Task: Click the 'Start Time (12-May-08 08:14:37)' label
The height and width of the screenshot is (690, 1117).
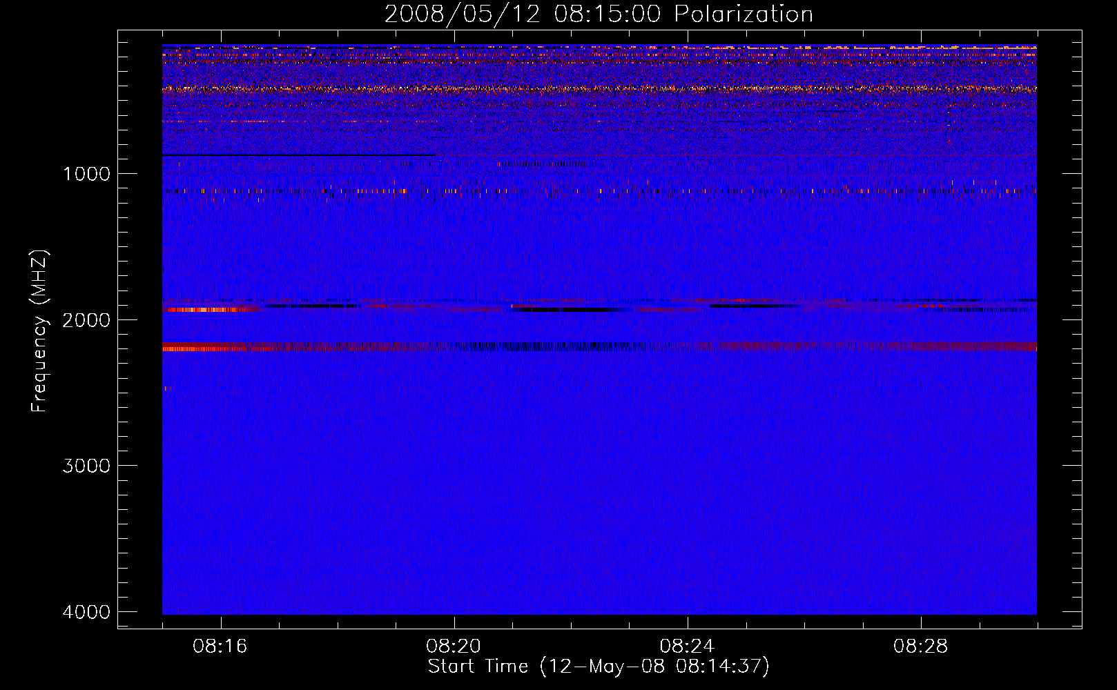Action: (599, 667)
